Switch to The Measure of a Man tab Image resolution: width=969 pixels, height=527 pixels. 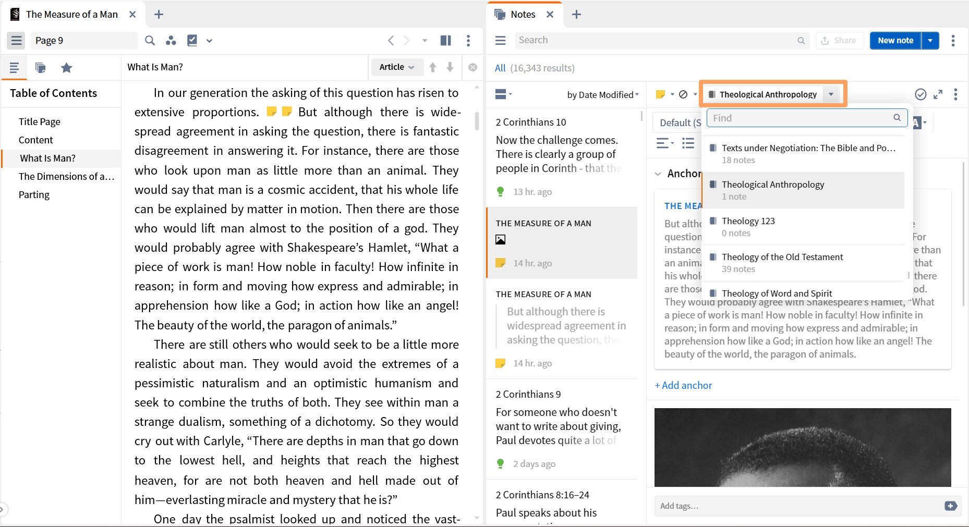point(71,14)
